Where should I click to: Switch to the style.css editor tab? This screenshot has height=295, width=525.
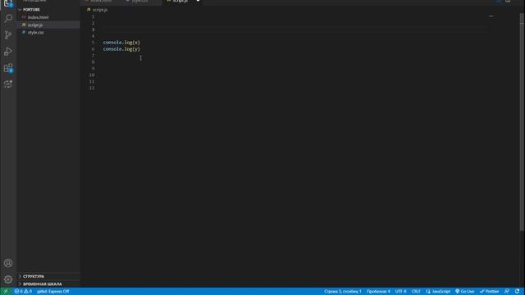coord(140,2)
